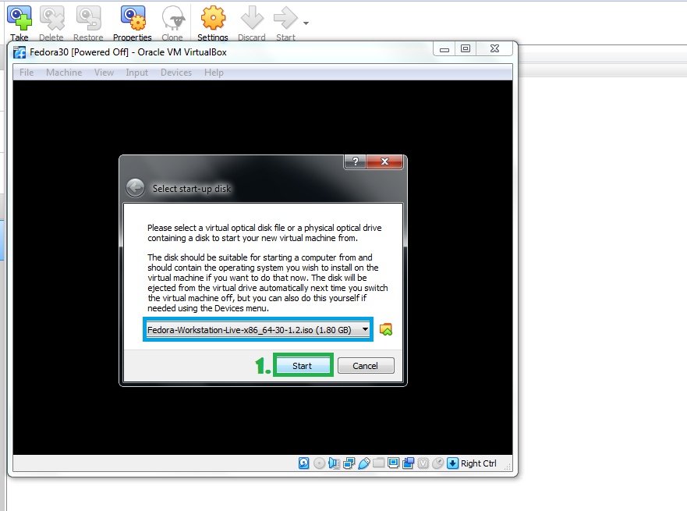Click the Restore snapshot toolbar icon
The image size is (687, 511).
point(88,18)
